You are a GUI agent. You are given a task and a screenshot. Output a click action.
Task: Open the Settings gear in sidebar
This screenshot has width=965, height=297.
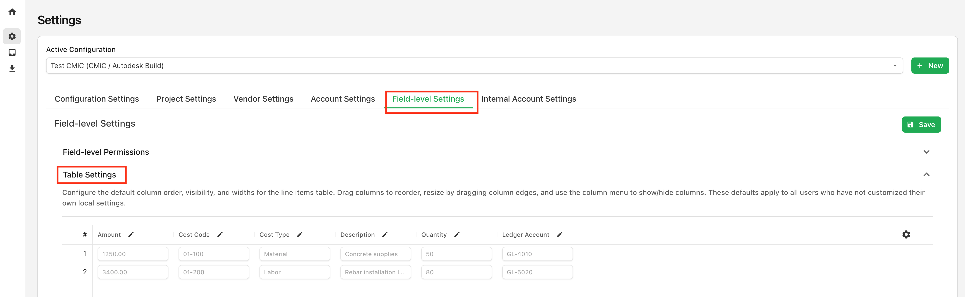(12, 36)
